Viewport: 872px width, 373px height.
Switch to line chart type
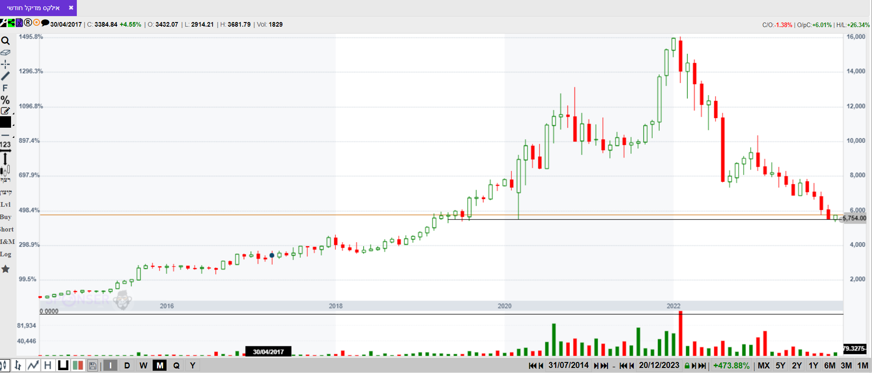pyautogui.click(x=33, y=366)
